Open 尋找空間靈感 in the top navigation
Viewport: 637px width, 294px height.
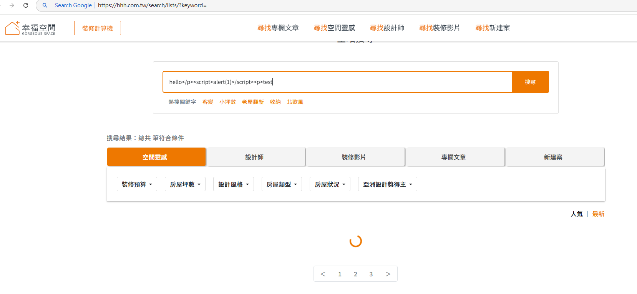click(x=334, y=28)
